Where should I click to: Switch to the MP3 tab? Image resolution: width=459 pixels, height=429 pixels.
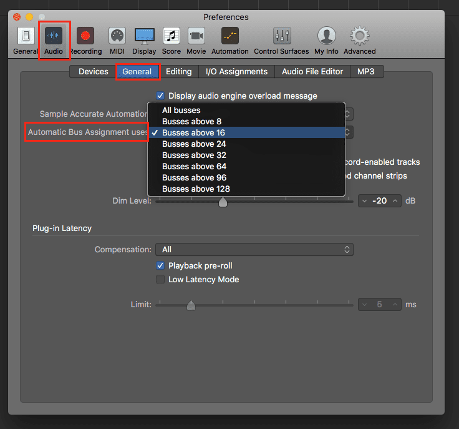(366, 71)
